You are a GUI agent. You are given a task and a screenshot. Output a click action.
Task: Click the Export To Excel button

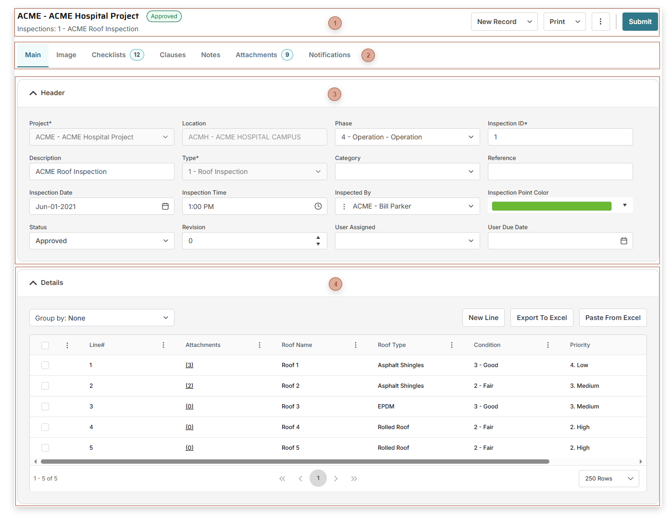coord(542,318)
